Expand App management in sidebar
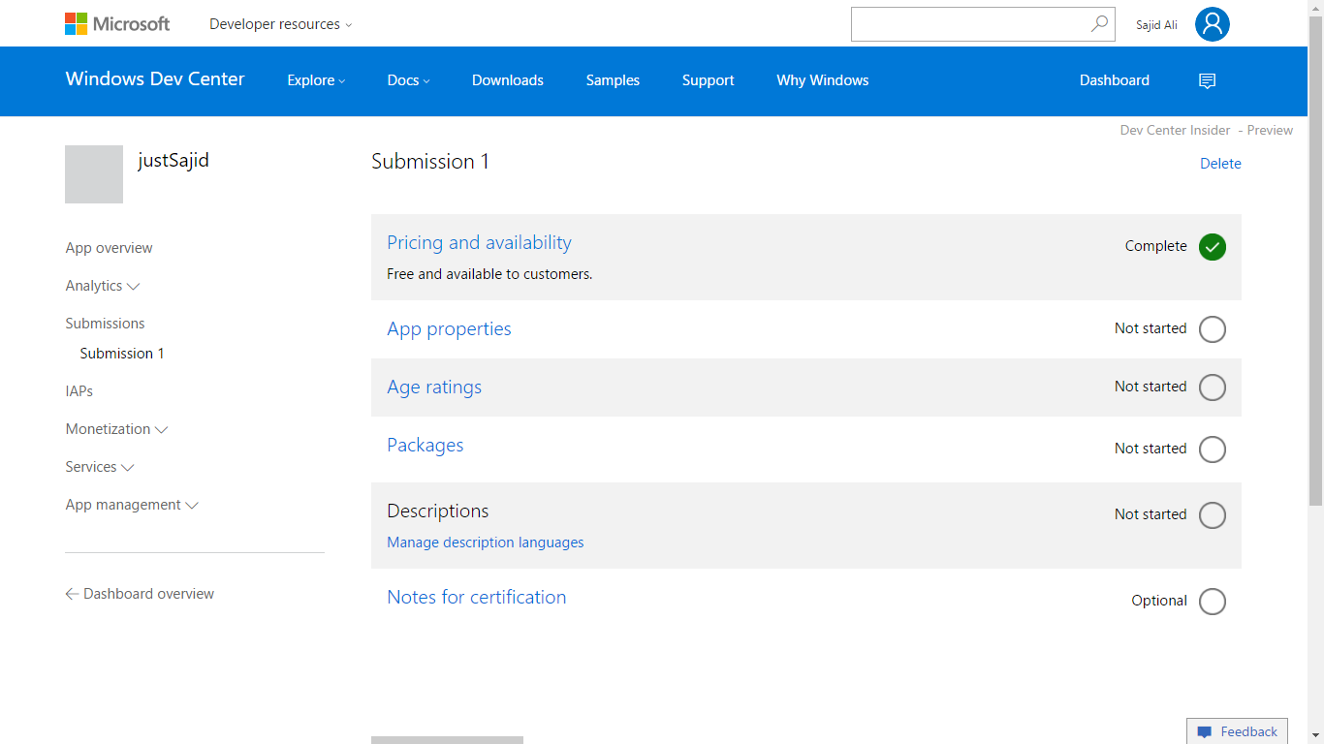Viewport: 1324px width, 744px height. pos(132,505)
